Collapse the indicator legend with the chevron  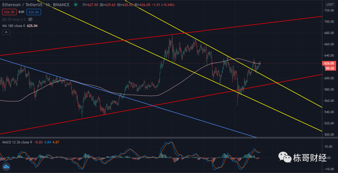tap(5, 32)
